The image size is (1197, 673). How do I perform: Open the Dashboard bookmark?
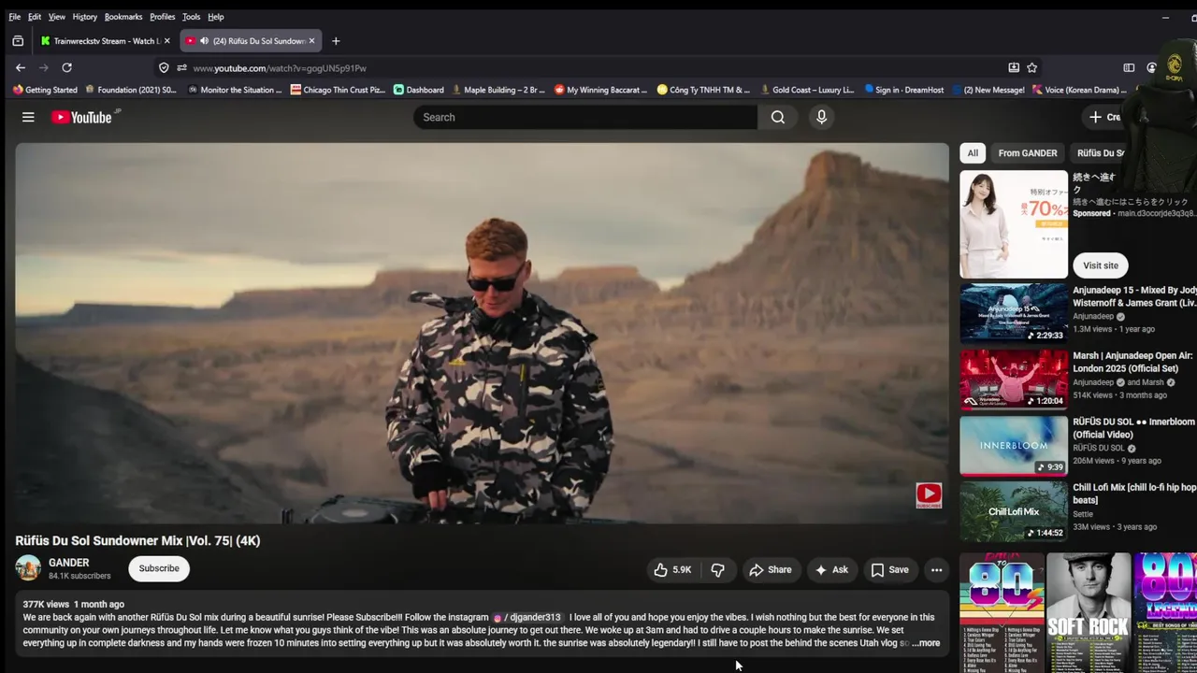(x=419, y=90)
